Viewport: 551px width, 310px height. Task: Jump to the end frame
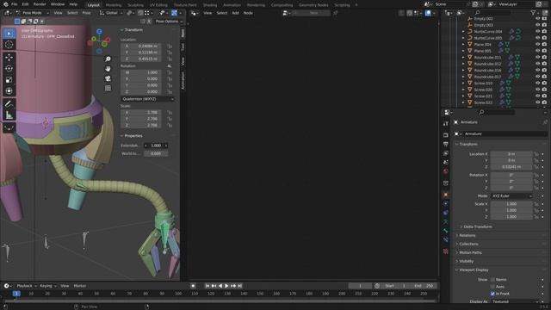239,286
